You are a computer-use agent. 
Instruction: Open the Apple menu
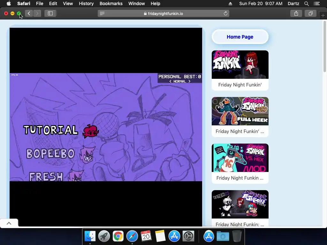coord(9,4)
